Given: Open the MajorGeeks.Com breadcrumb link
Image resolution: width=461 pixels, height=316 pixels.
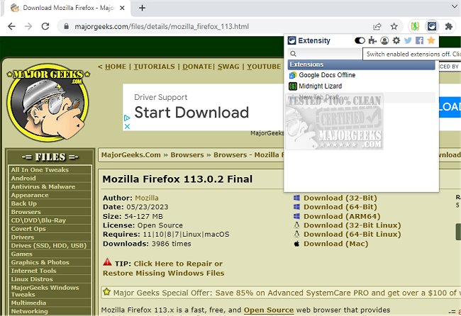Looking at the screenshot, I should (130, 154).
